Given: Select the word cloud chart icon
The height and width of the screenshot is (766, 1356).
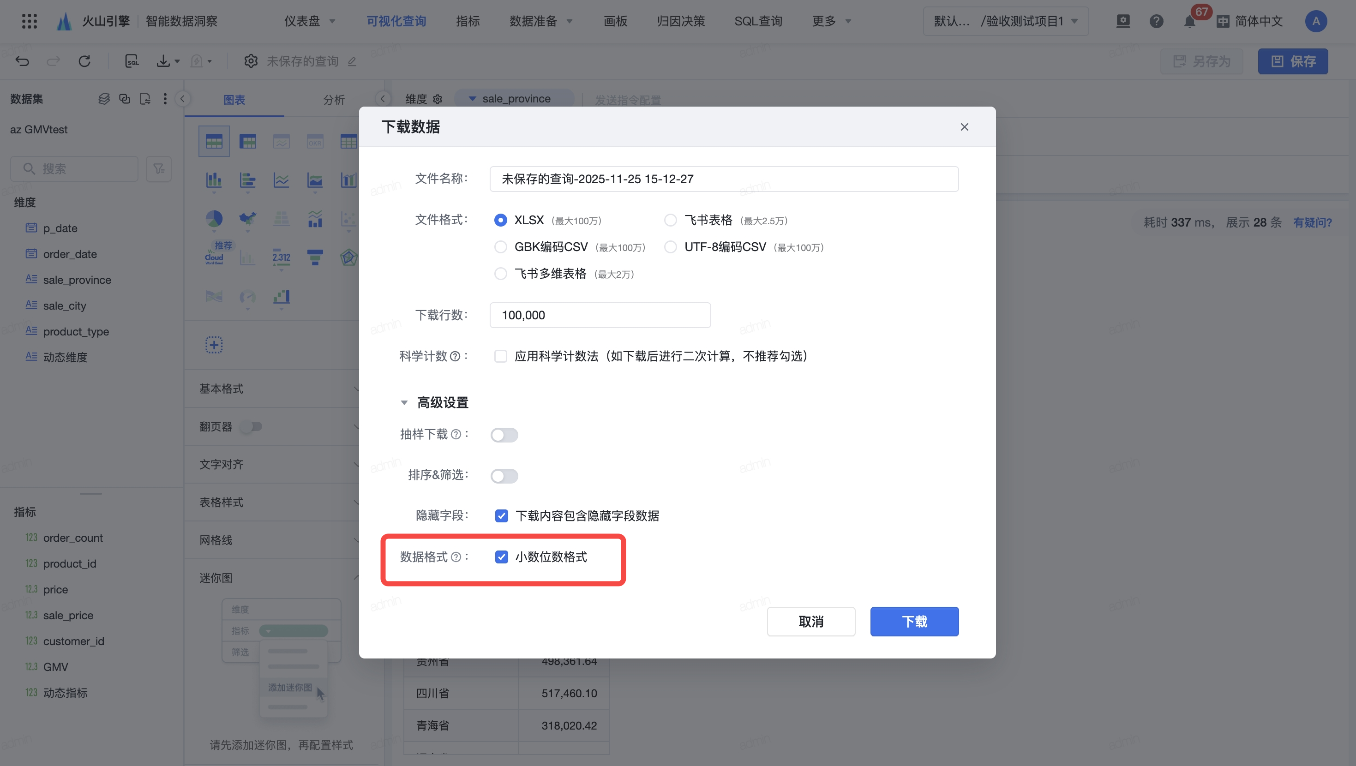Looking at the screenshot, I should (214, 257).
